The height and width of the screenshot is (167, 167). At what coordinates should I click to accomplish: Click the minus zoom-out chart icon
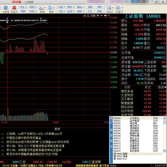[x=102, y=16]
